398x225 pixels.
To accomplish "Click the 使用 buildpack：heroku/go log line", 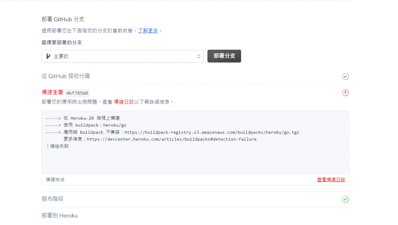I will [x=86, y=125].
